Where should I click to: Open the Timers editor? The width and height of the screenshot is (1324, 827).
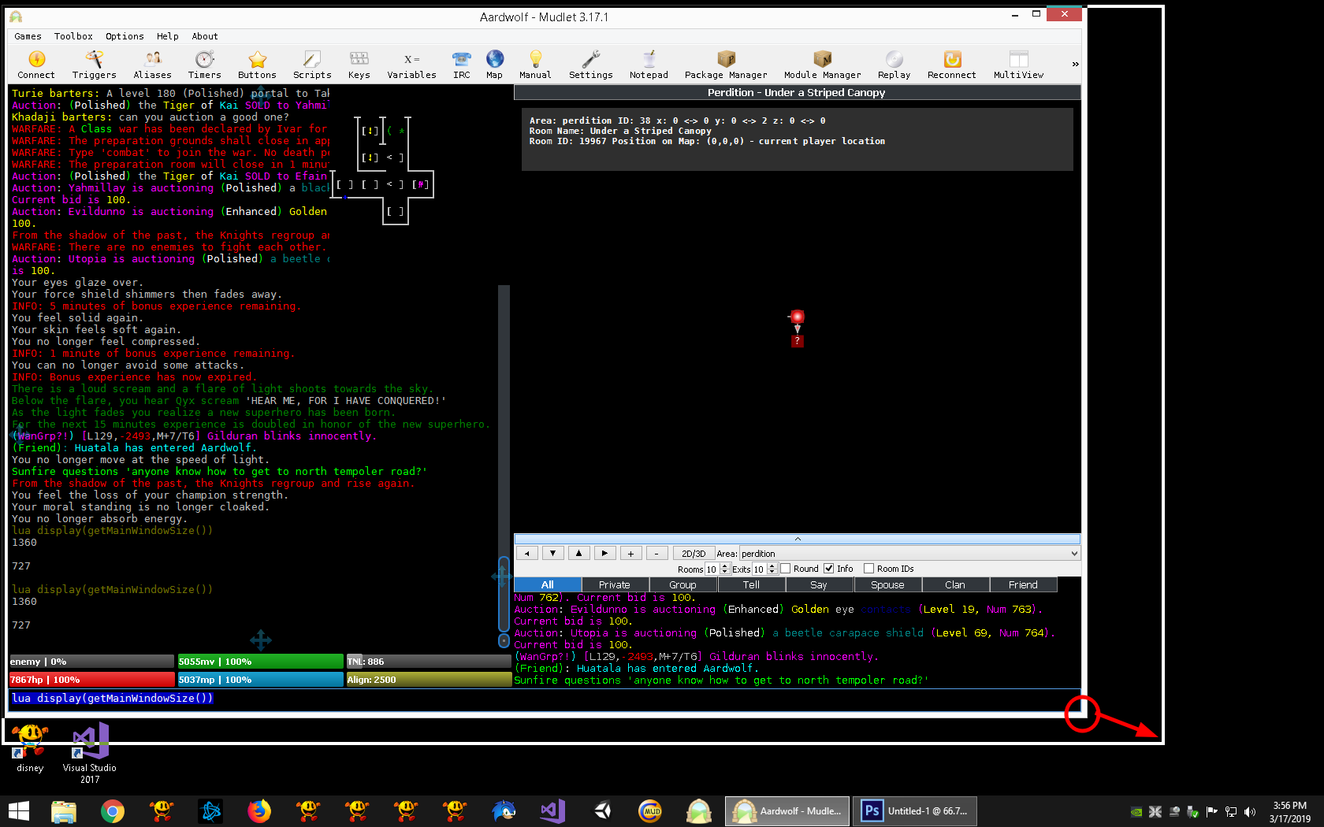pyautogui.click(x=204, y=63)
